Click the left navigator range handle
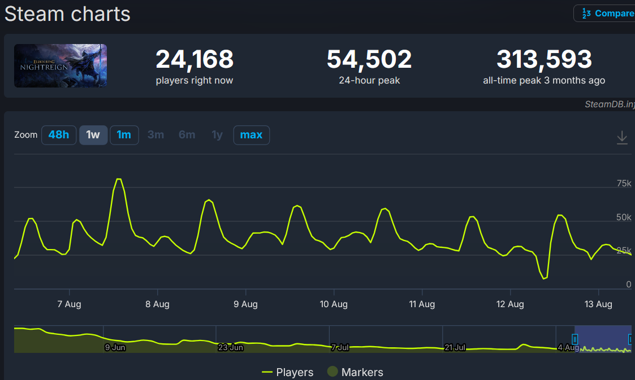 coord(574,339)
